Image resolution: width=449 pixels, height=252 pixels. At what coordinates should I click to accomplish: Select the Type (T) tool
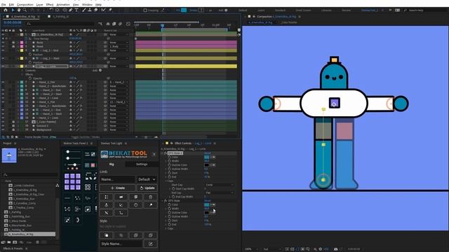tap(76, 10)
